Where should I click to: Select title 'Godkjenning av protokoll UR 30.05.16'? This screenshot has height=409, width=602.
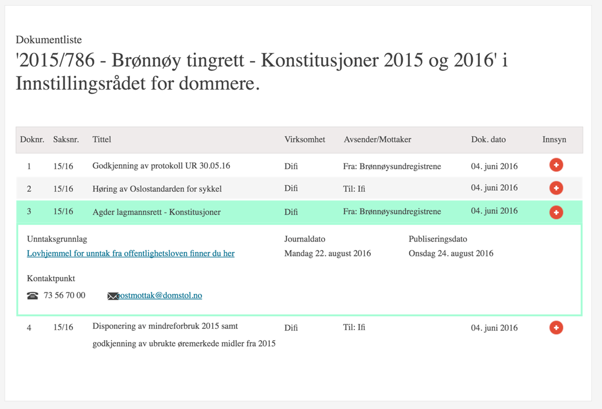tap(161, 166)
